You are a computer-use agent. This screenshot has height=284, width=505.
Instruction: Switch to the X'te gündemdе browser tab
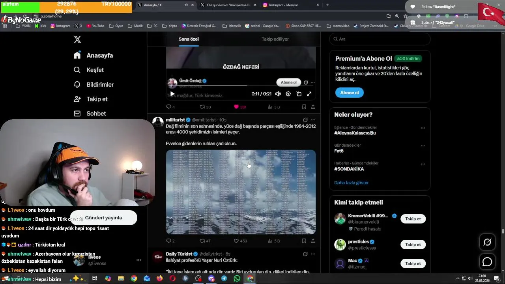228,5
